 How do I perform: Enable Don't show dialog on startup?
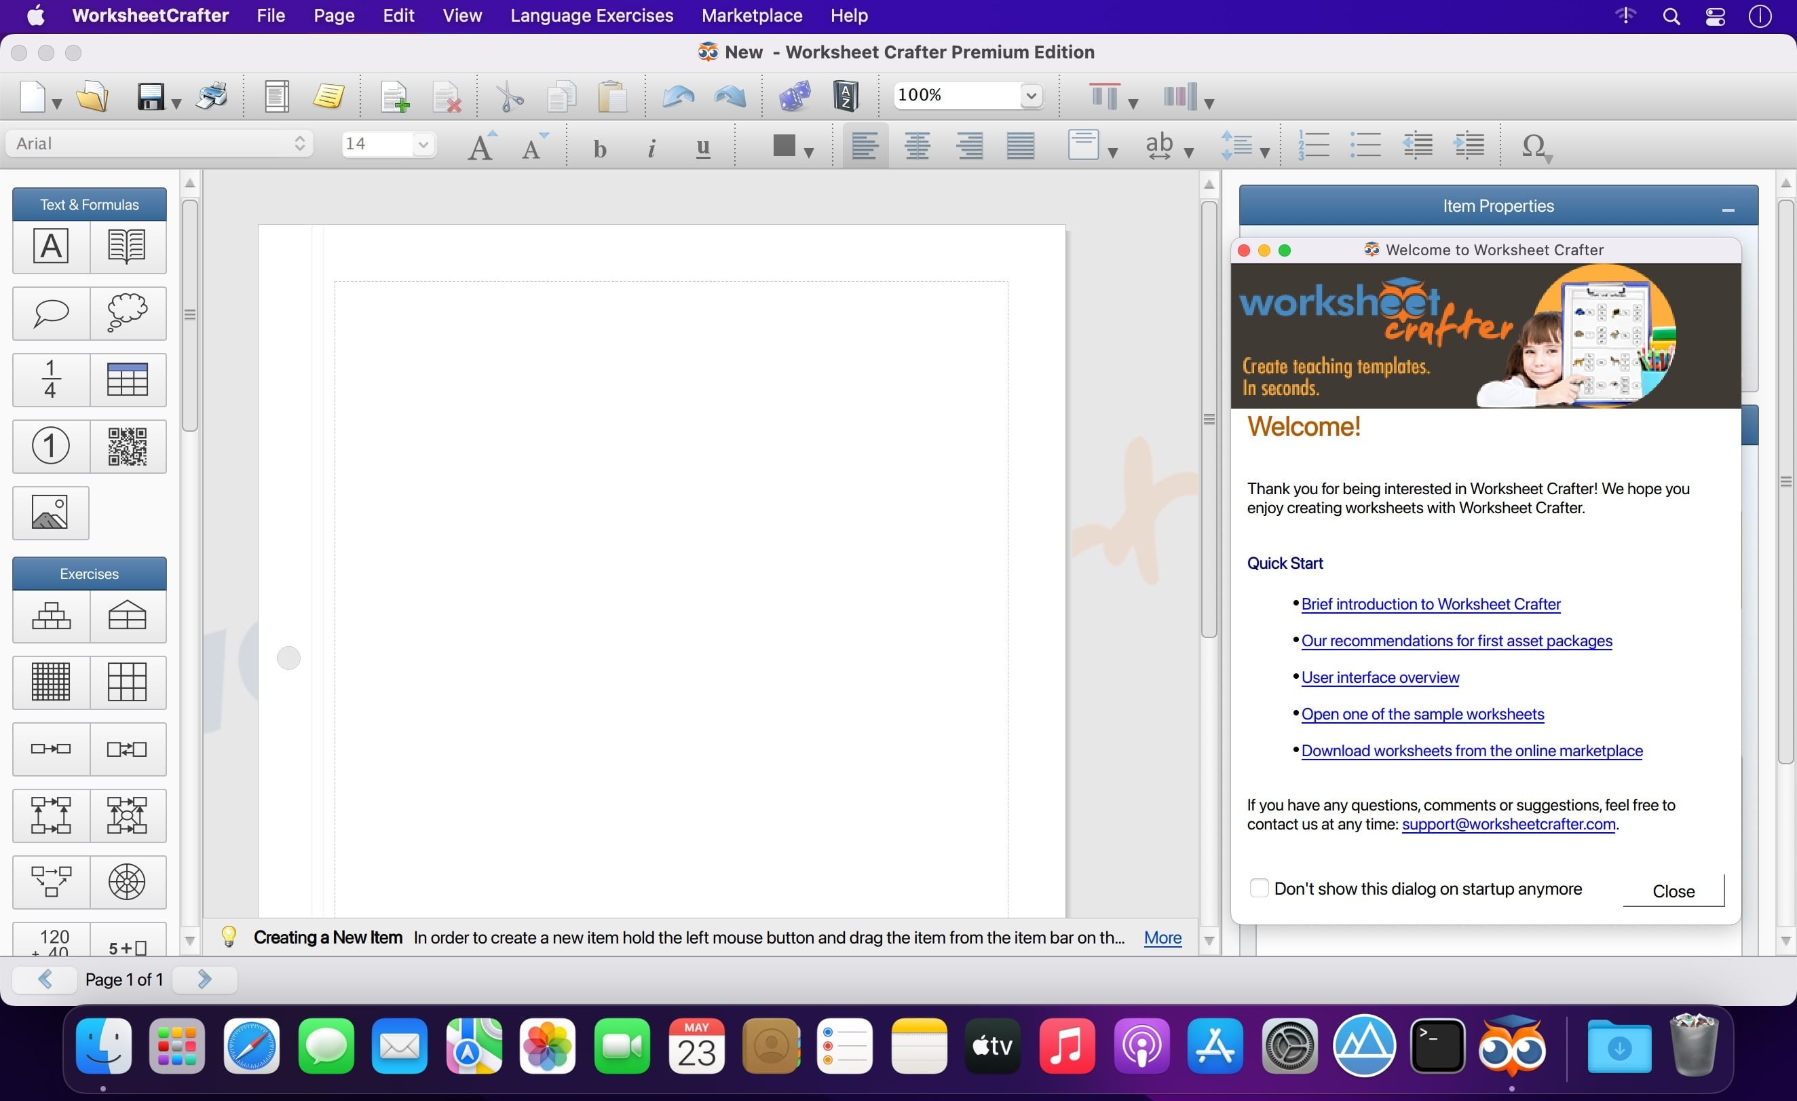(x=1259, y=889)
